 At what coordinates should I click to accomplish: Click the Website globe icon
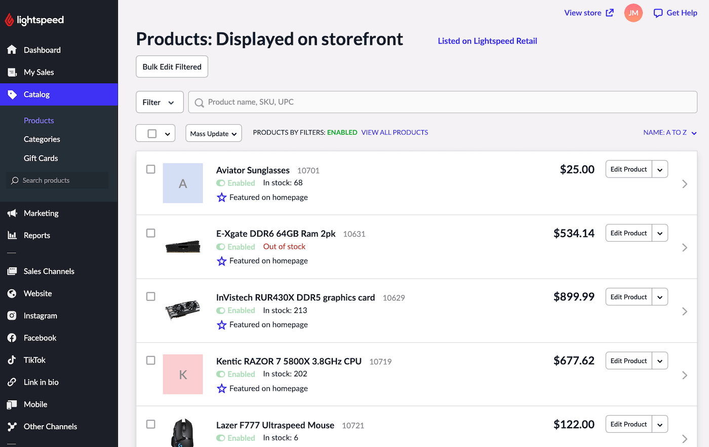tap(12, 294)
